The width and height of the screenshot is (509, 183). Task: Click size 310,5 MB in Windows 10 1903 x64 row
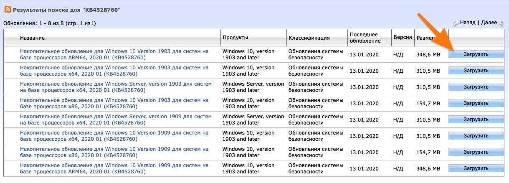pyautogui.click(x=428, y=71)
